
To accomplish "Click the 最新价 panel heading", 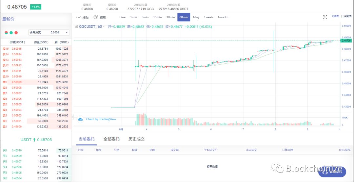I will (8, 19).
